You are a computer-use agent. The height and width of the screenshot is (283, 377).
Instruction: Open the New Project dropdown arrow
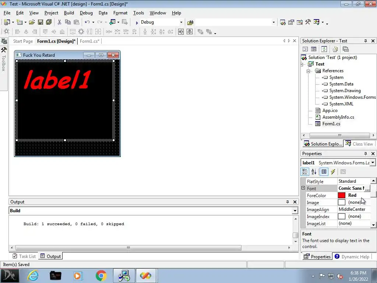13,22
